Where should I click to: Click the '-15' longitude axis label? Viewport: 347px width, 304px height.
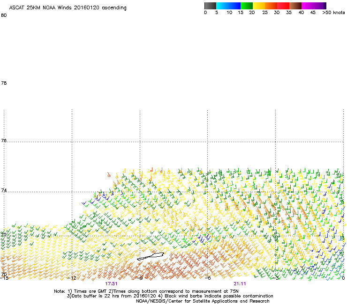[x=4, y=278]
